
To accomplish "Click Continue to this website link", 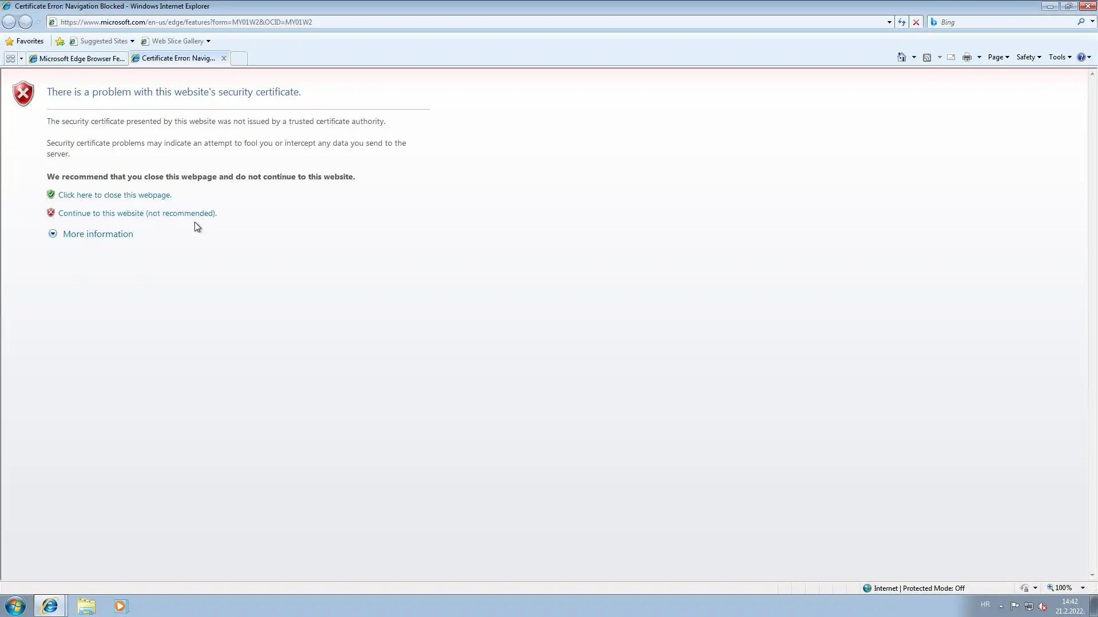I will tap(137, 213).
